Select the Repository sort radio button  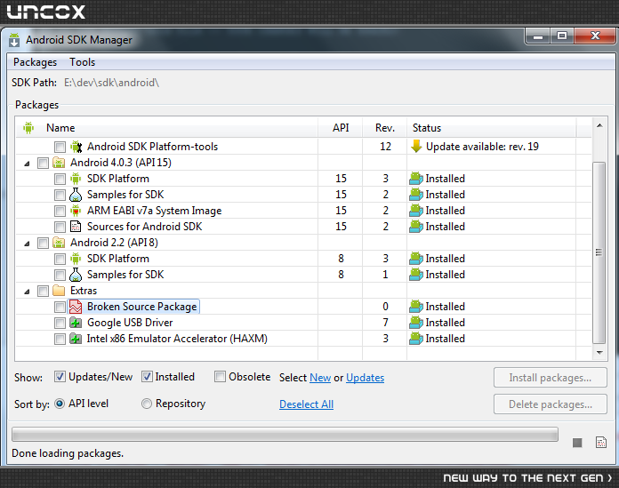pyautogui.click(x=147, y=404)
